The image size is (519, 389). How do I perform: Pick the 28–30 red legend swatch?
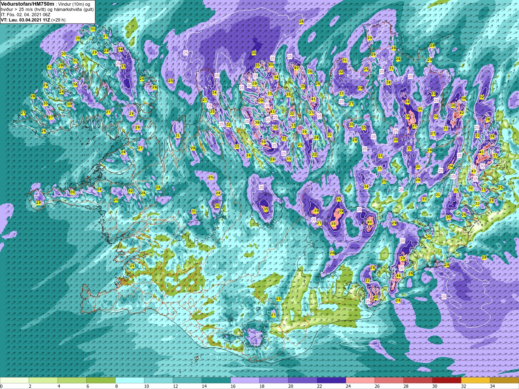418,380
